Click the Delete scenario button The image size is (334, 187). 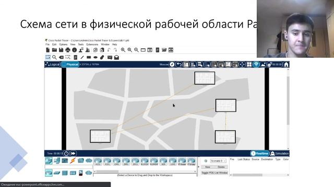pyautogui.click(x=221, y=167)
